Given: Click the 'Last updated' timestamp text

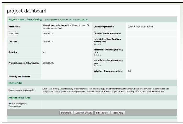Looking at the screenshot, I should pos(66,20).
